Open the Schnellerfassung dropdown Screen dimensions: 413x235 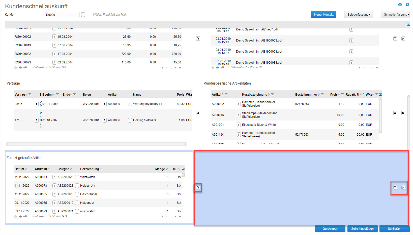tap(395, 15)
